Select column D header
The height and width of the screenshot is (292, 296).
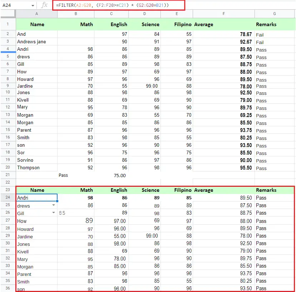coord(144,14)
